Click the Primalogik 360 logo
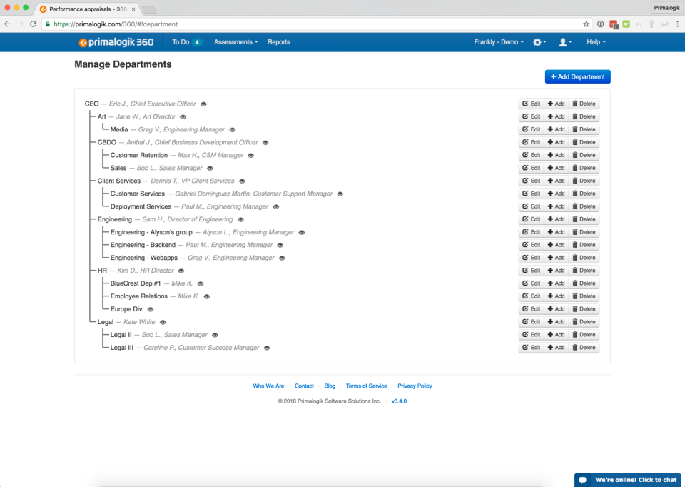The width and height of the screenshot is (685, 487). pos(116,42)
